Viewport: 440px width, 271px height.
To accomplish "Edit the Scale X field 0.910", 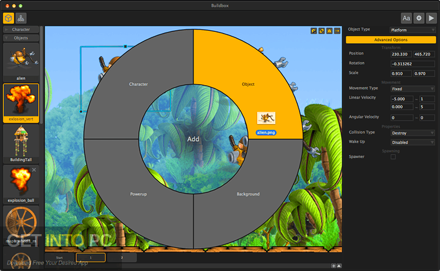I will 401,74.
